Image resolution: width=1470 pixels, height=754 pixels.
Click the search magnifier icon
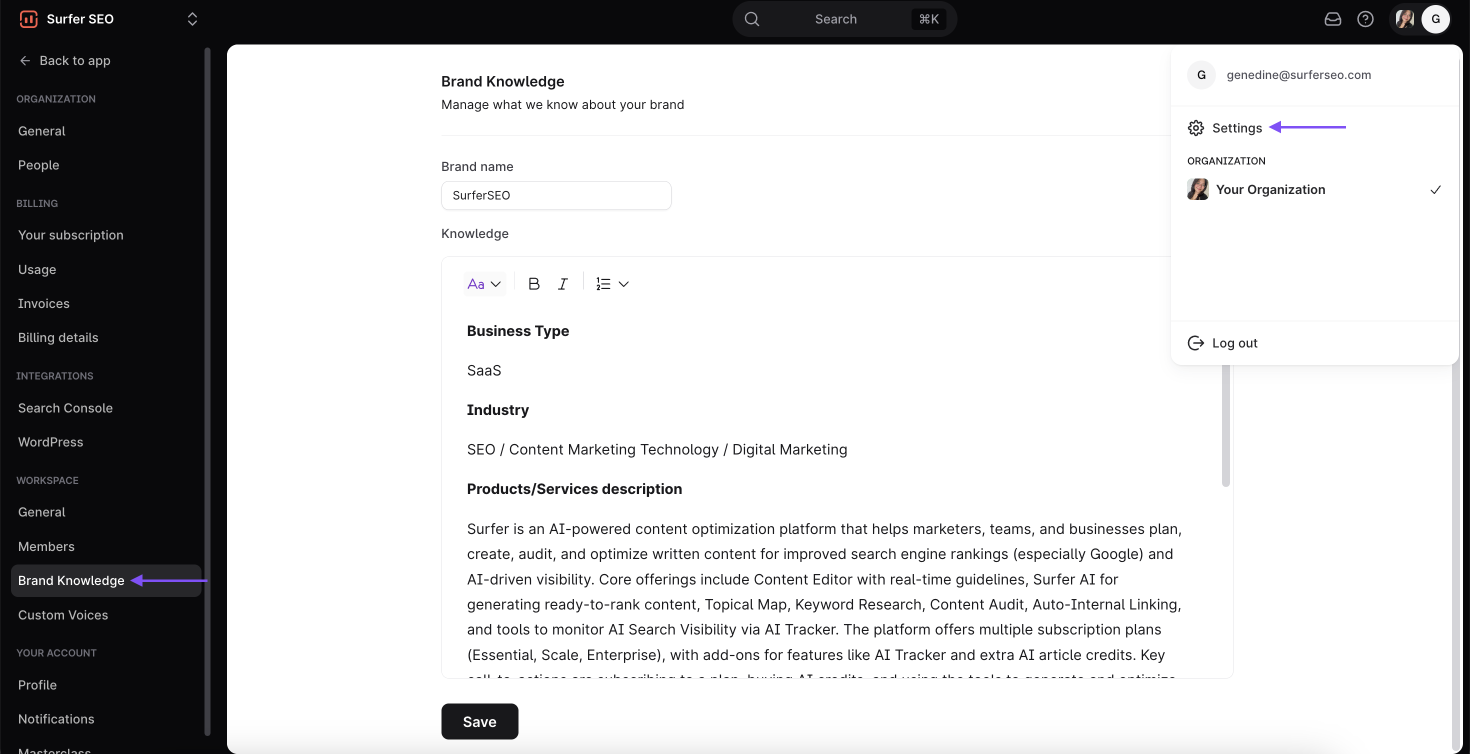coord(752,19)
